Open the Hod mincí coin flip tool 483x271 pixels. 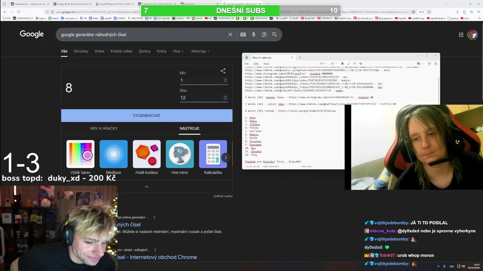pyautogui.click(x=180, y=157)
